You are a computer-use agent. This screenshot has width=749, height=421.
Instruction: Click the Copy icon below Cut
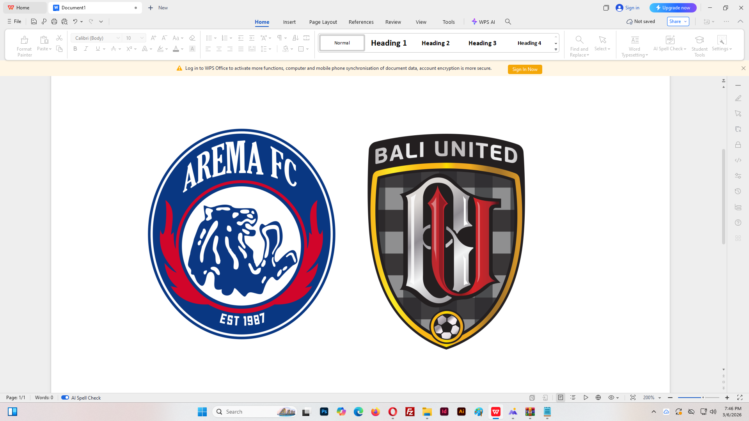click(59, 49)
